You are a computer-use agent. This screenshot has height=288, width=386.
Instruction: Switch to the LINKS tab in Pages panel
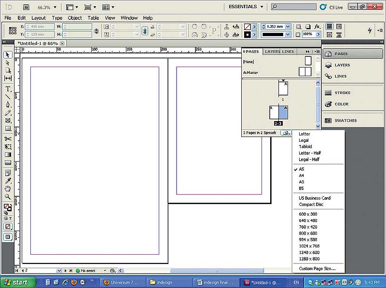pos(288,52)
